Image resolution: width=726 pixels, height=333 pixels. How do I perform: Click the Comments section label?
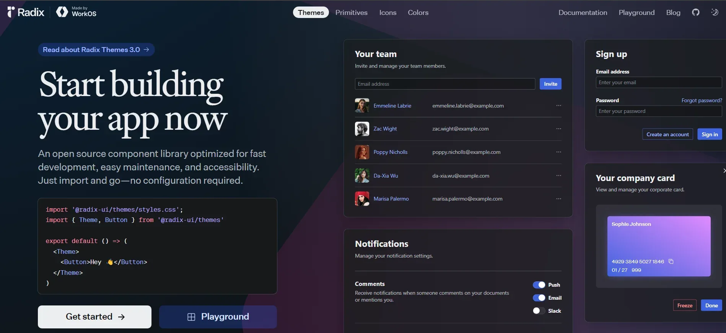pyautogui.click(x=370, y=284)
